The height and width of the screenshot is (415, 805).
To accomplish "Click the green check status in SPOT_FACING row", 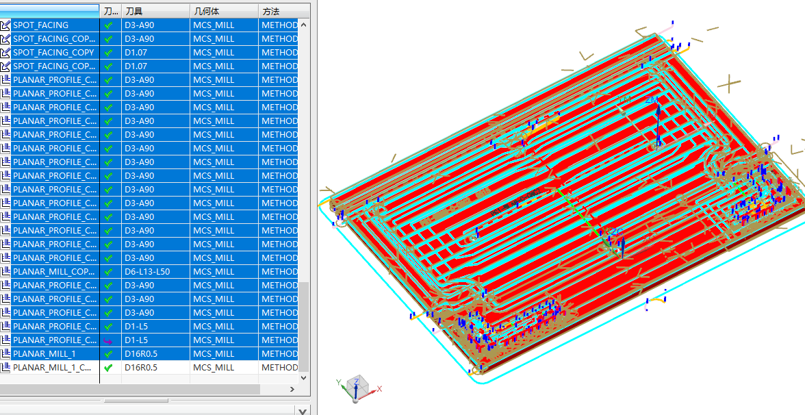I will click(x=108, y=25).
